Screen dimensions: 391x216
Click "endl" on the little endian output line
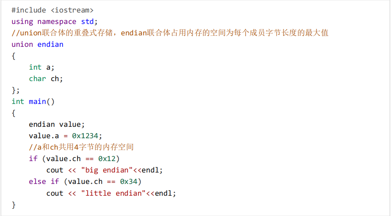[163, 193]
